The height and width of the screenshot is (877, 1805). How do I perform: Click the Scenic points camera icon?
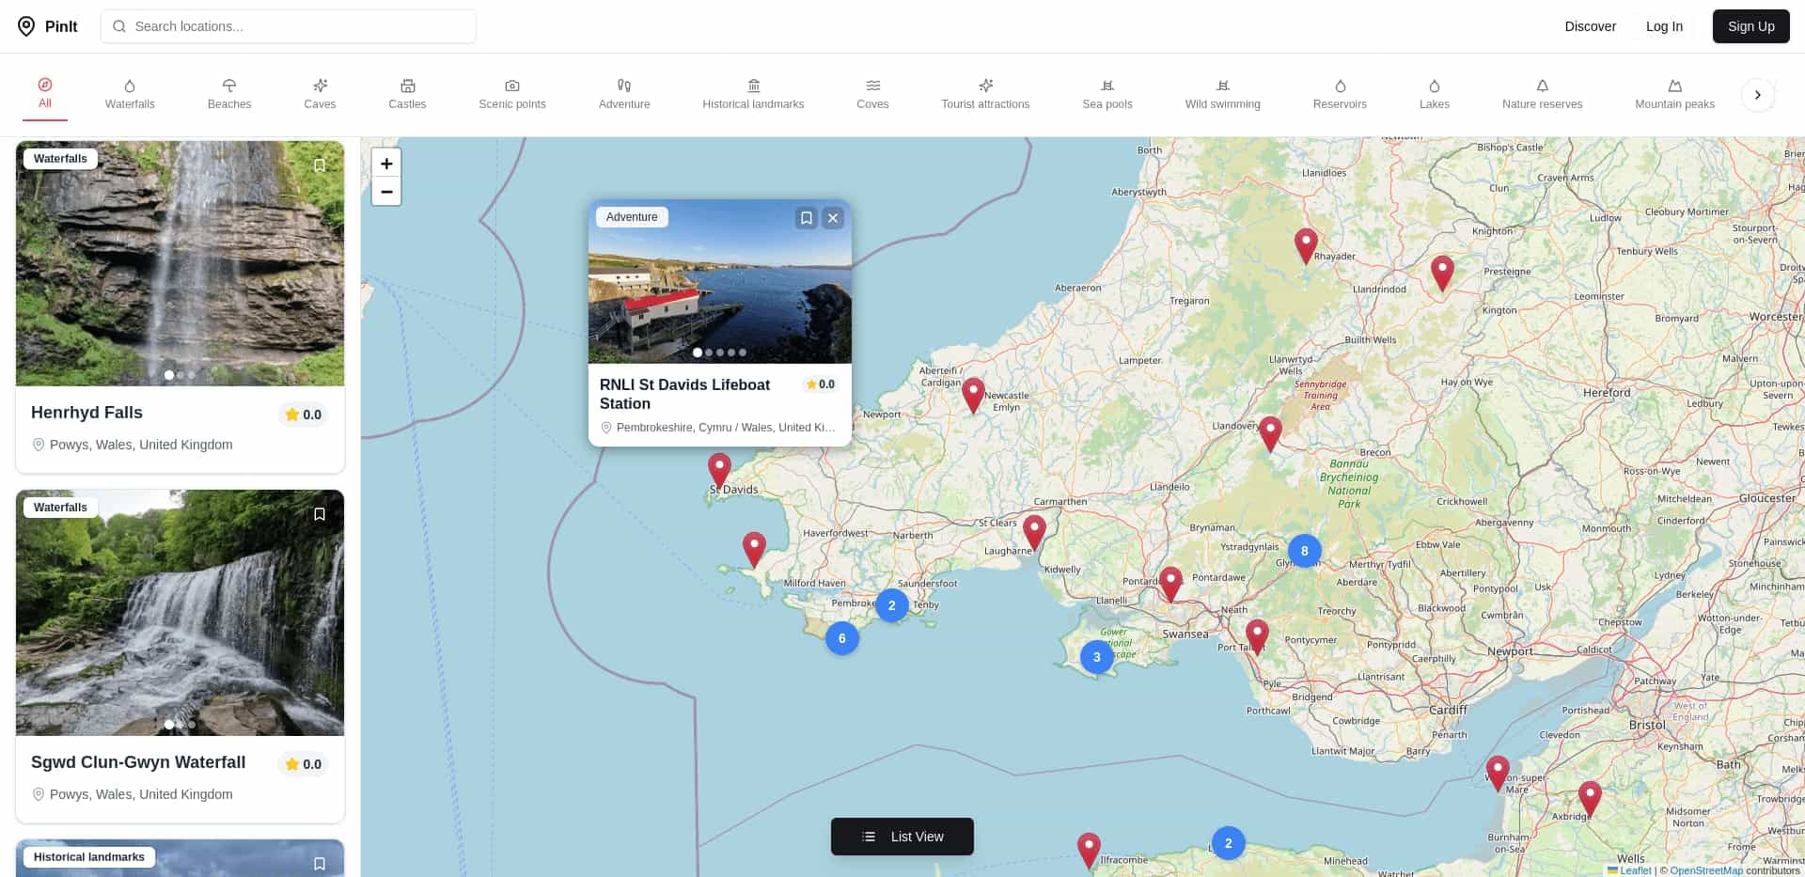click(511, 86)
